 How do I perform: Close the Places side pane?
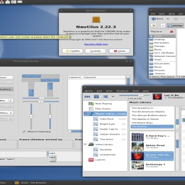(x=172, y=32)
